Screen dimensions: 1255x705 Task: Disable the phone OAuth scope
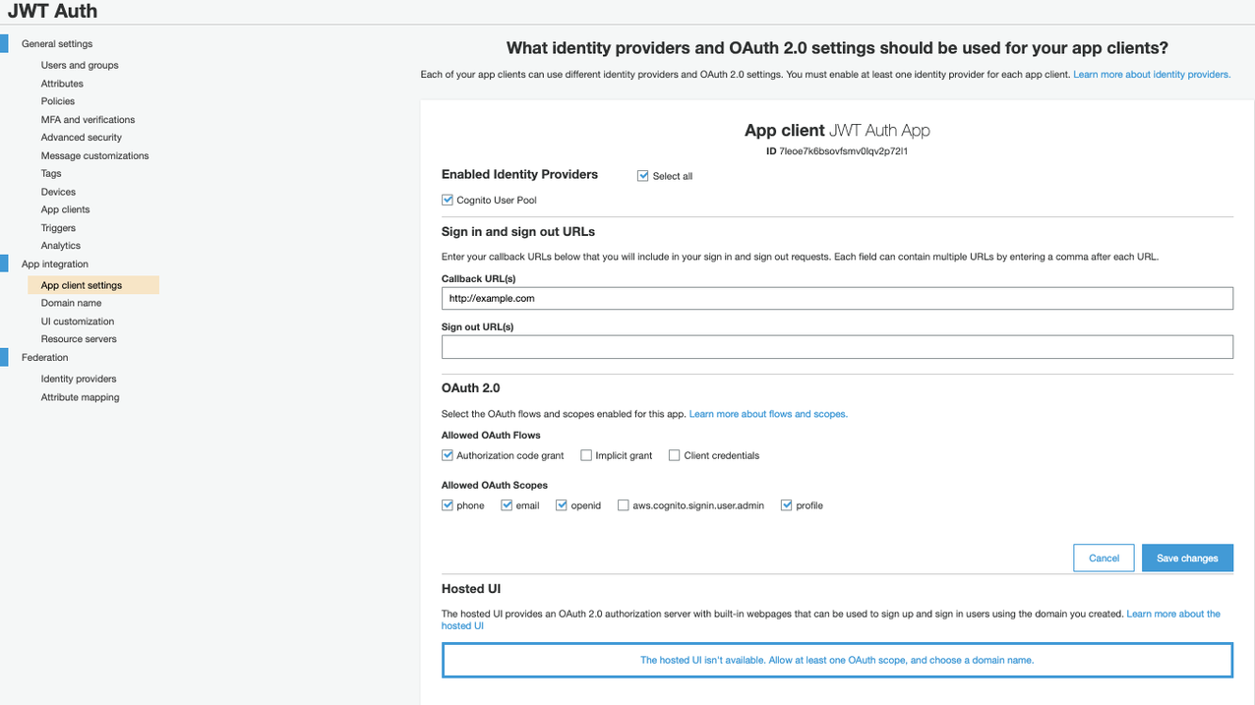point(448,504)
